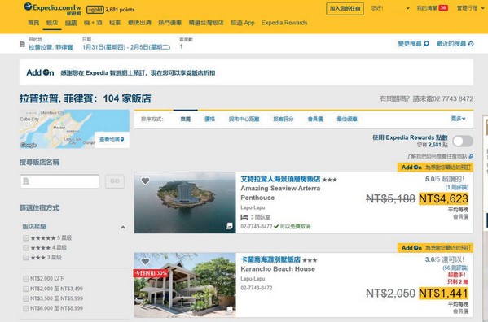The height and width of the screenshot is (322, 488).
Task: Click Add On badge above Arterra Penthouse card
Action: [435, 168]
